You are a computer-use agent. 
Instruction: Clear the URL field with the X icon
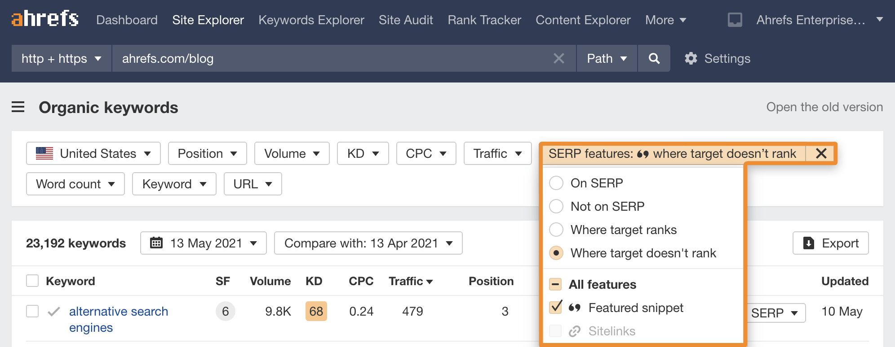click(x=558, y=58)
